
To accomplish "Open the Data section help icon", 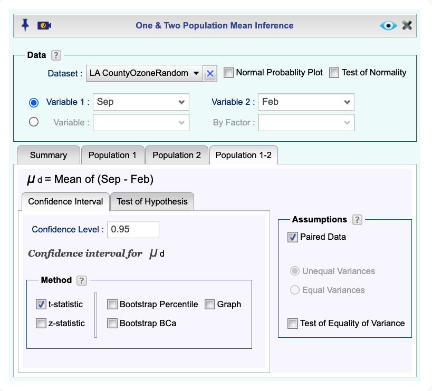I will click(56, 55).
